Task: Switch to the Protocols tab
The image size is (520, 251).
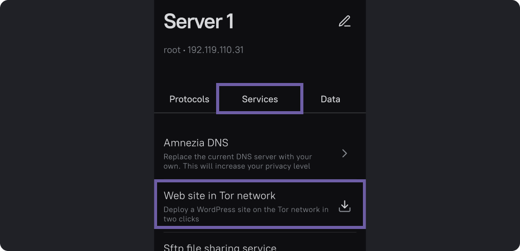Action: click(189, 99)
